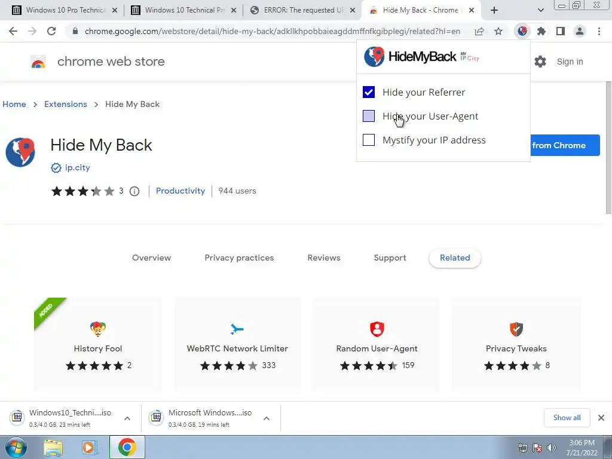Click the 944 users text
The image size is (612, 459).
coord(237,191)
